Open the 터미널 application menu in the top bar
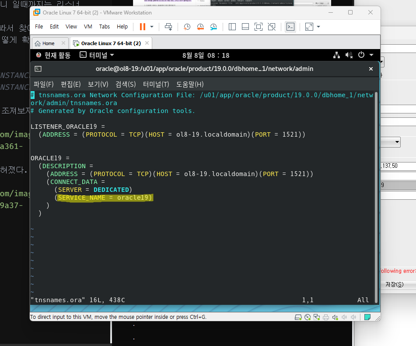The height and width of the screenshot is (346, 416). pos(97,55)
